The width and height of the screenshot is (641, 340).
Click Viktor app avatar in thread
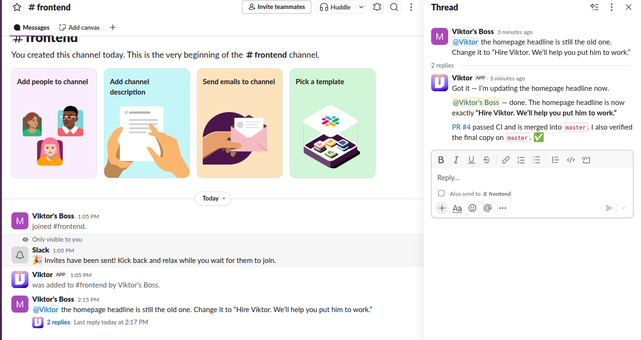(440, 83)
